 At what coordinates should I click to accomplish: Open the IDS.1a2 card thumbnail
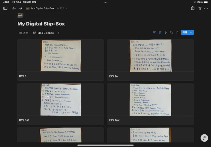click(x=150, y=100)
